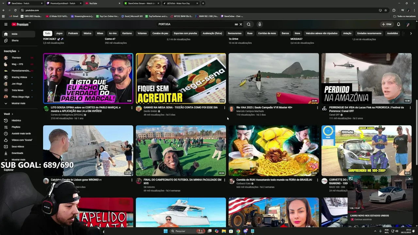Open the Windows Start menu
The height and width of the screenshot is (235, 418).
166,231
